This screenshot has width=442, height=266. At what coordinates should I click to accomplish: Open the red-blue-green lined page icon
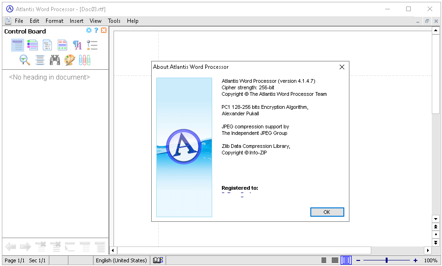click(x=62, y=45)
